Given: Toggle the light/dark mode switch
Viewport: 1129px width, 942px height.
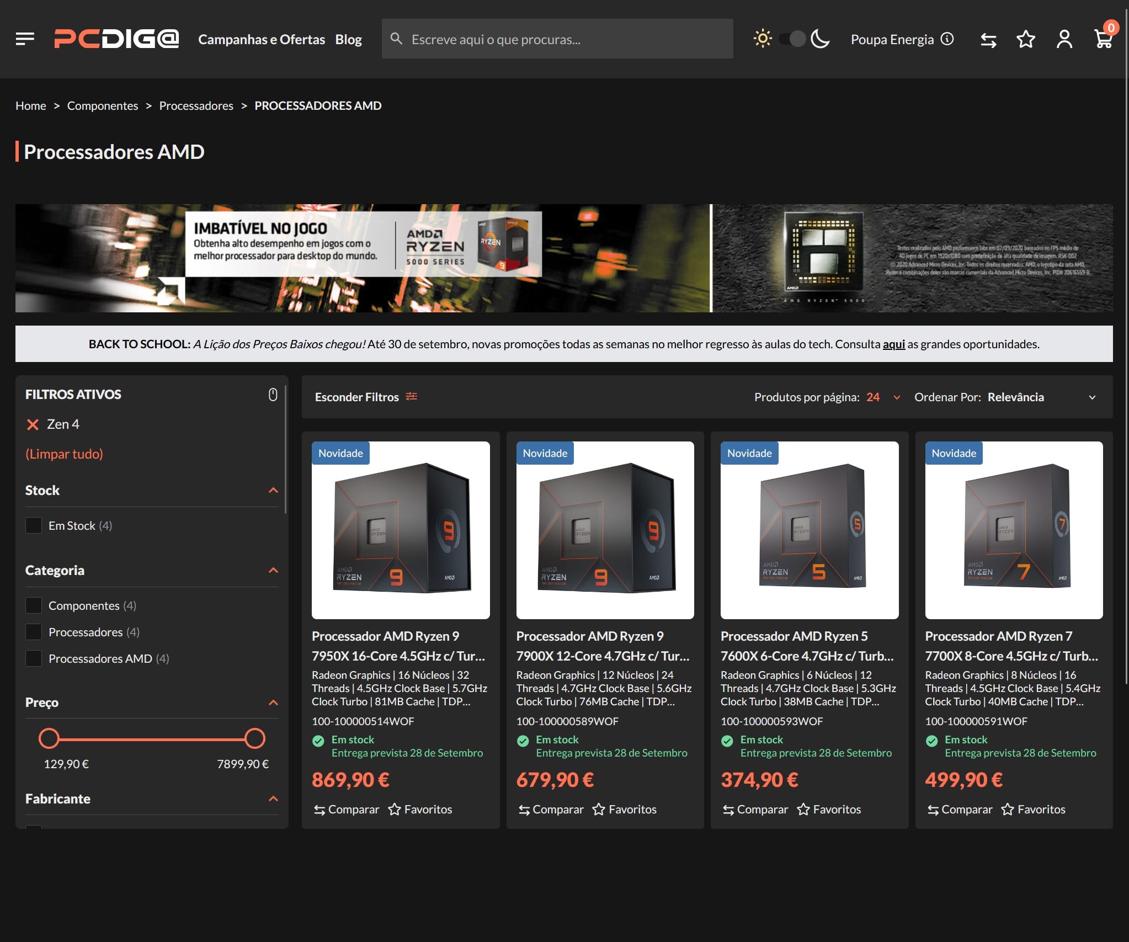Looking at the screenshot, I should (x=792, y=39).
